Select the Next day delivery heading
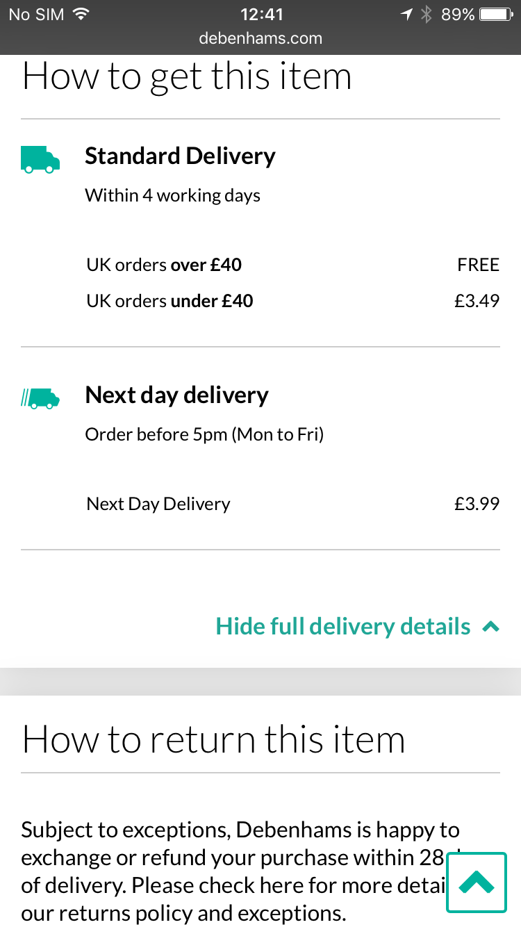 pos(176,395)
